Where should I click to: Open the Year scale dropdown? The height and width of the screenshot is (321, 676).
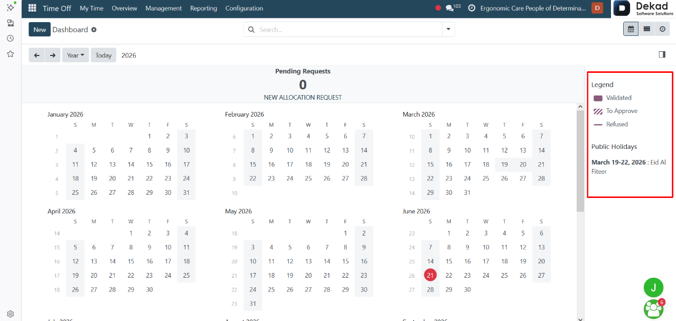coord(76,55)
